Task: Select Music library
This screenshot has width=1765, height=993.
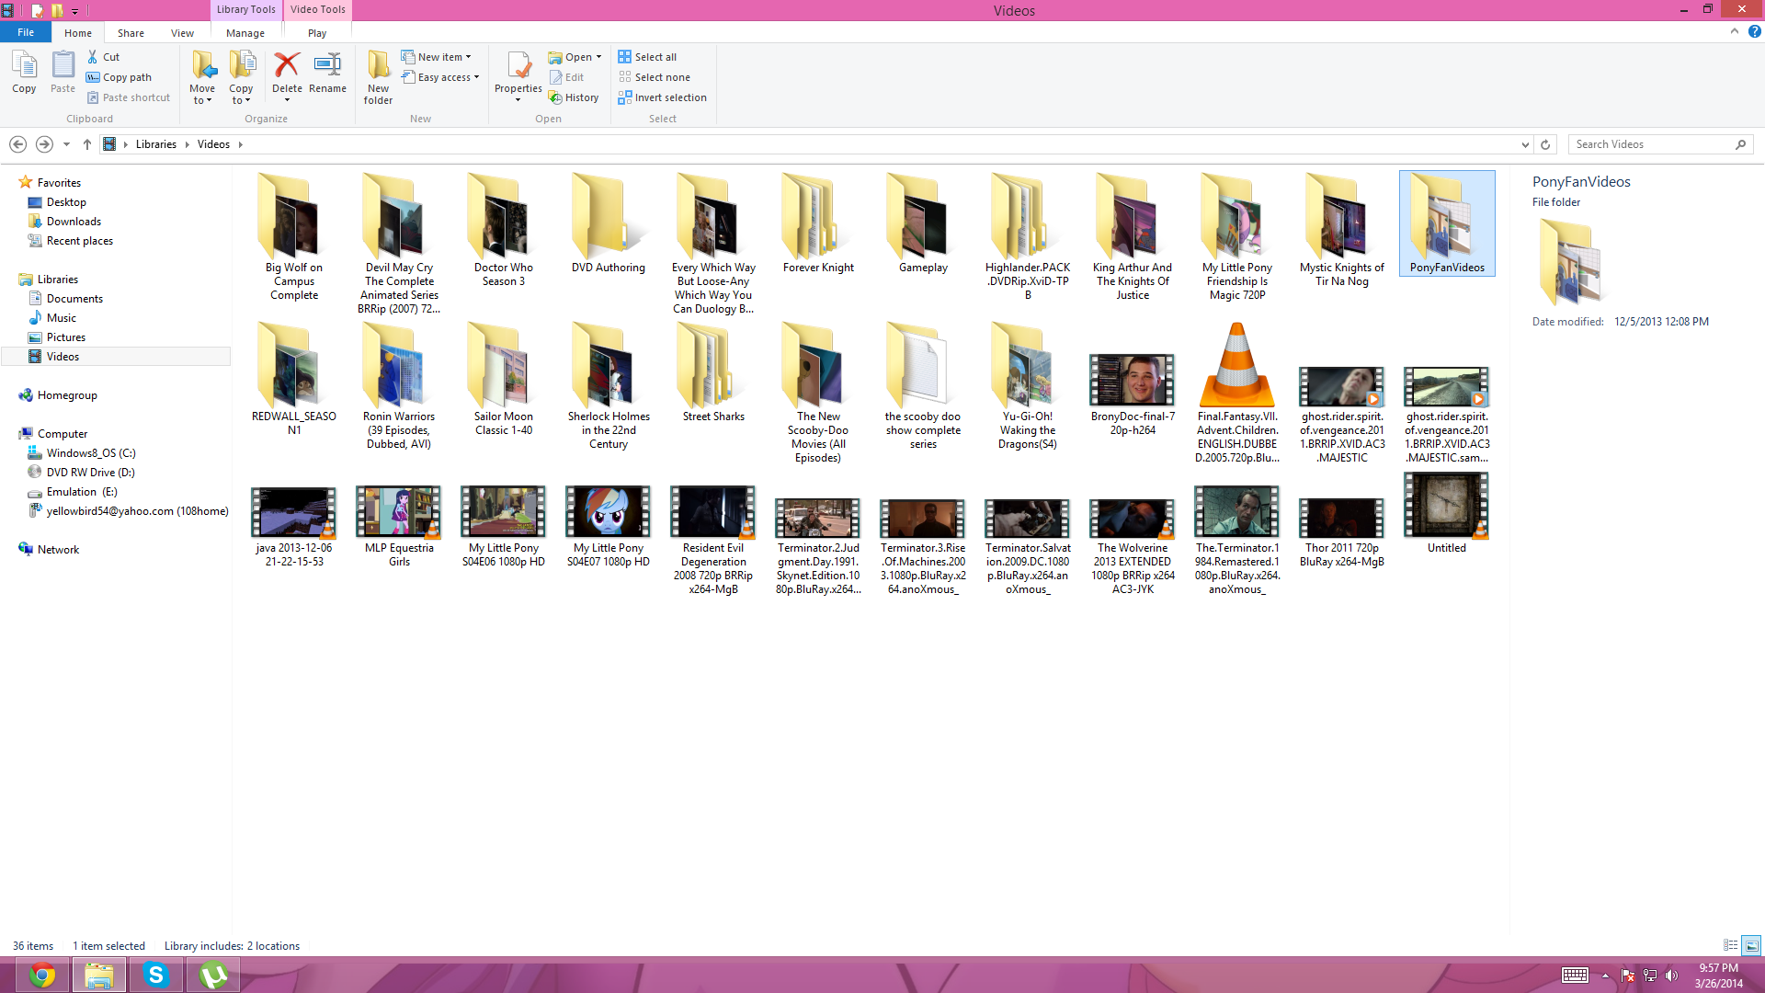Action: [61, 318]
